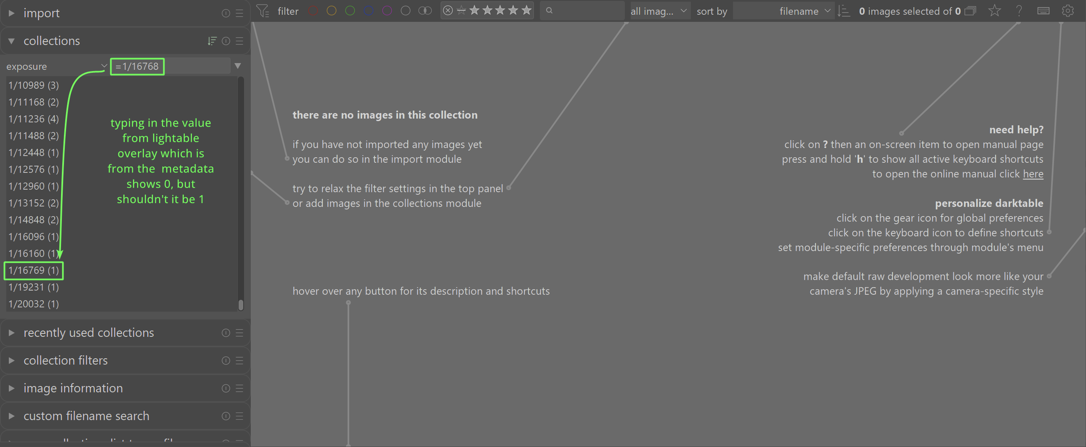
Task: Open the collections module presets menu icon
Action: 239,41
